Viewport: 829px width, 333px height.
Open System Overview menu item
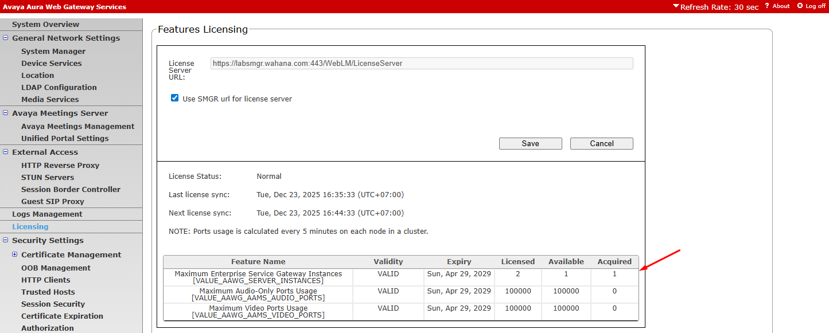(x=46, y=24)
